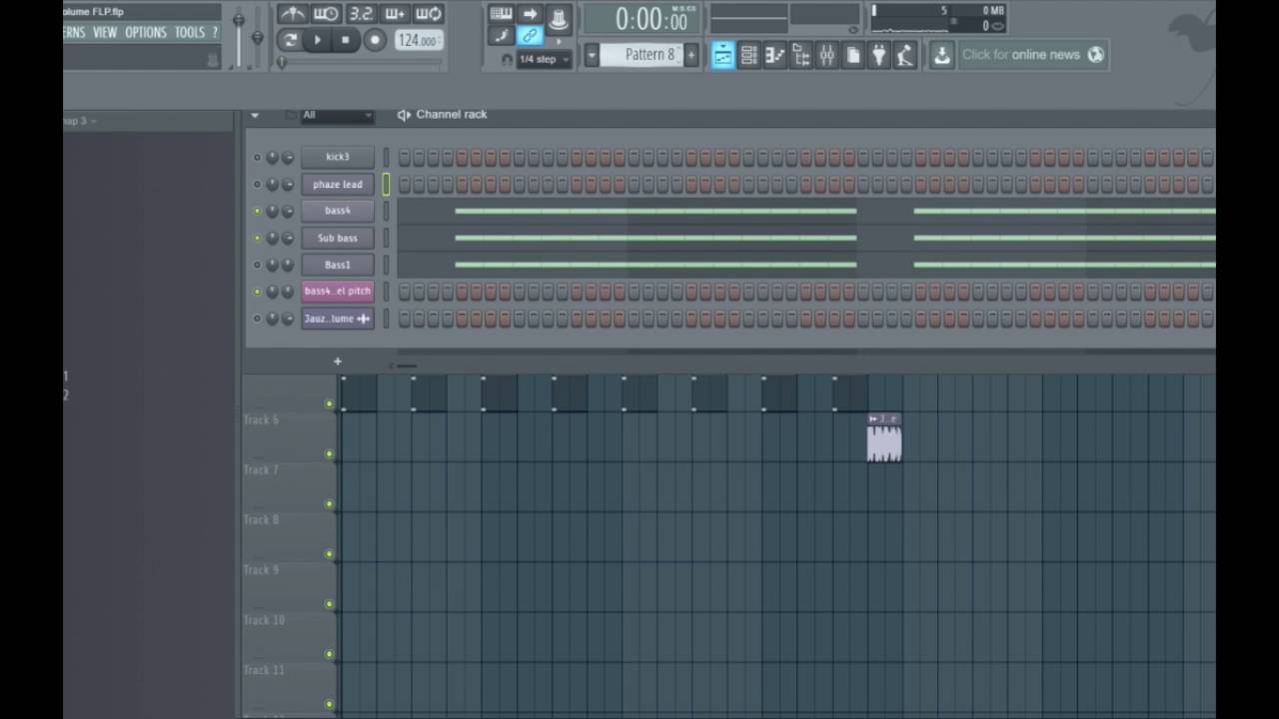Select the phaze lead channel button
Viewport: 1279px width, 719px height.
pyautogui.click(x=338, y=184)
